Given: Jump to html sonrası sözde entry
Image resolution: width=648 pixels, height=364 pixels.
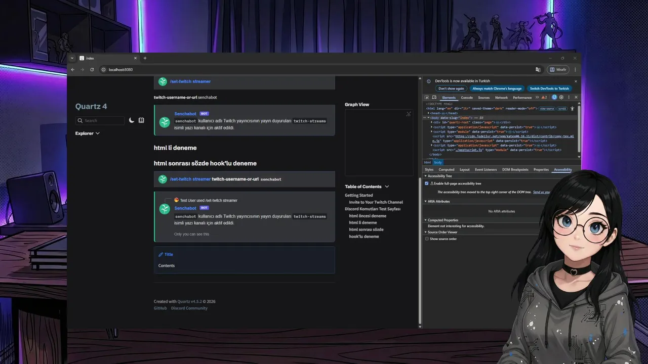Looking at the screenshot, I should point(366,230).
